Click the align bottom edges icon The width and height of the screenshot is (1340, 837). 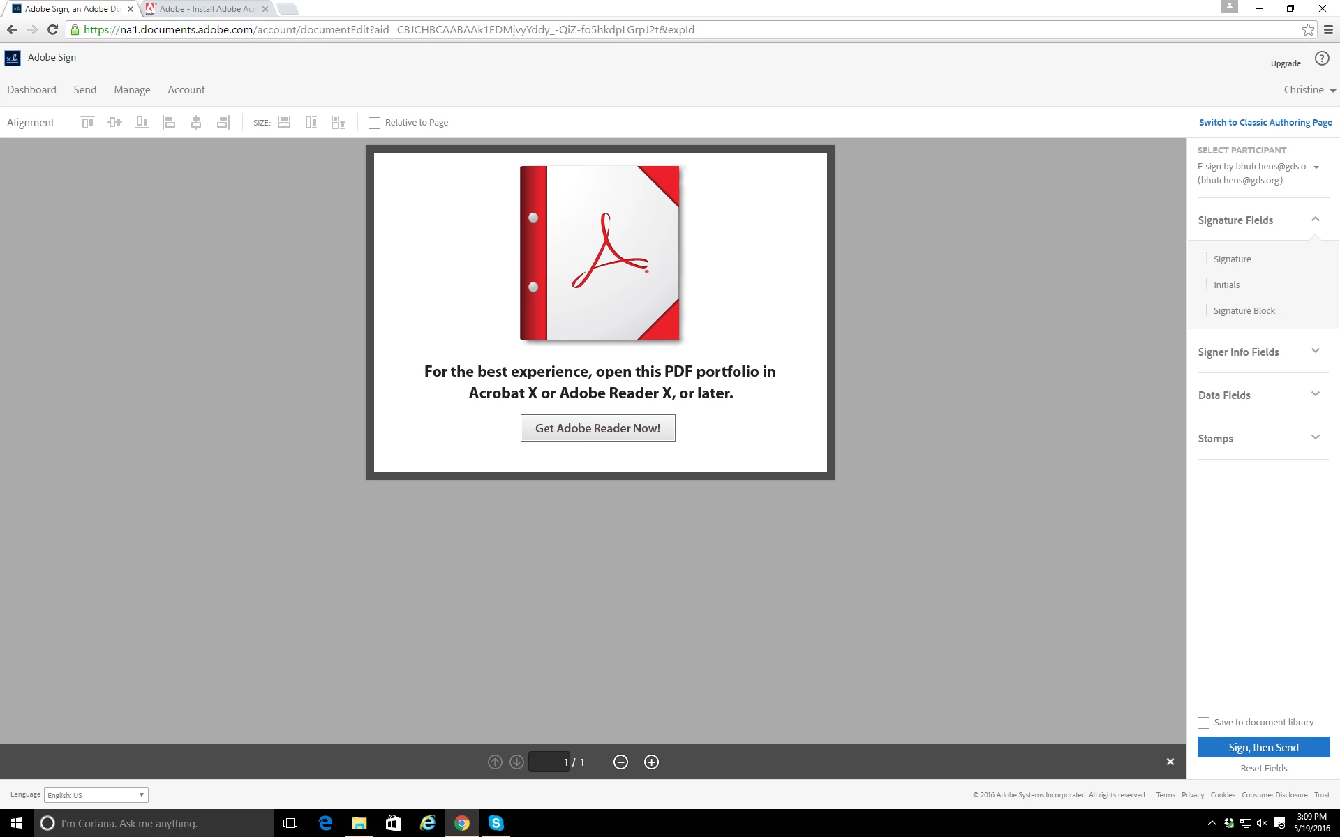click(142, 123)
